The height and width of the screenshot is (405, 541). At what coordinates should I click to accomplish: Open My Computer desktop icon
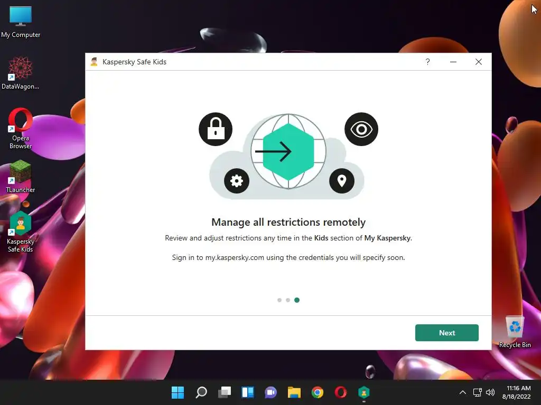[21, 22]
